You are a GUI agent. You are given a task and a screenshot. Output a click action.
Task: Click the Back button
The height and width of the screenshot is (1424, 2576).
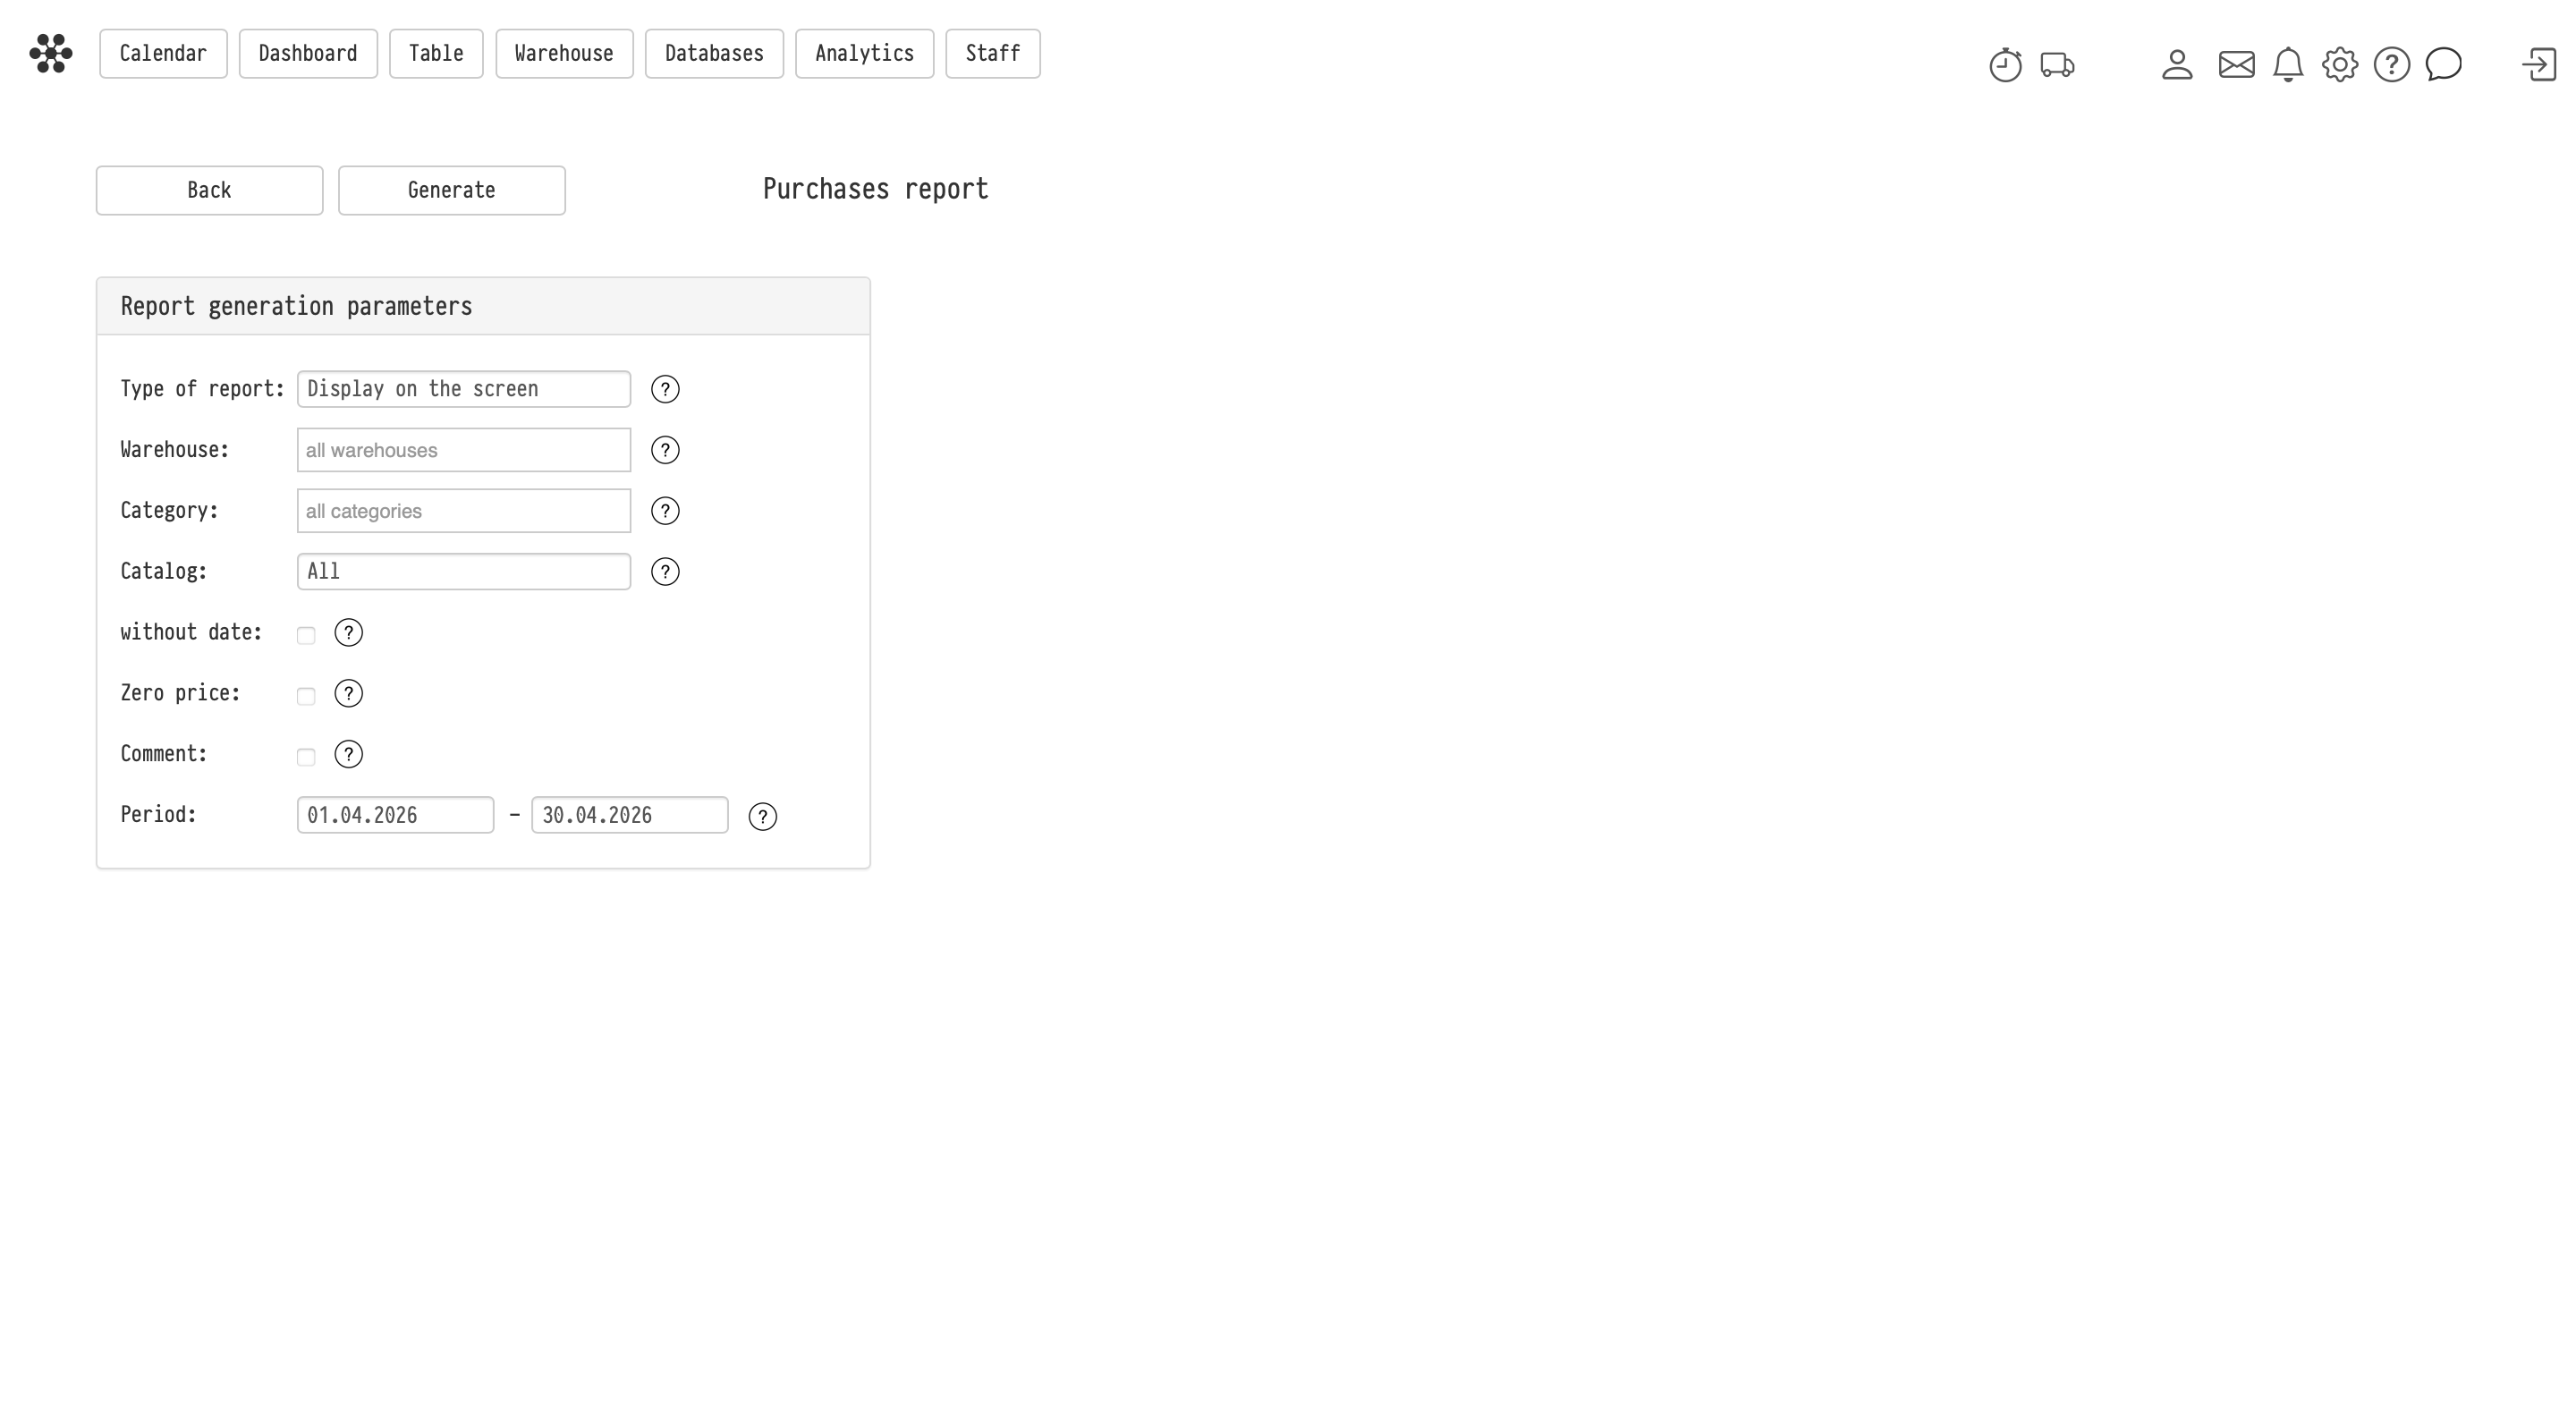[209, 190]
